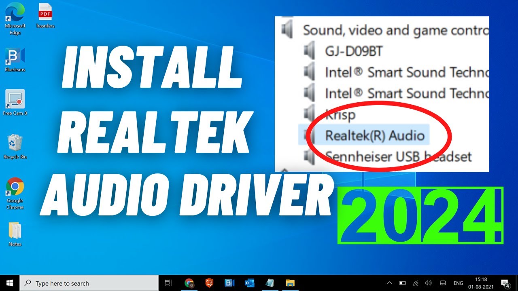Screen dimensions: 518x291
Task: Open the Recycle Bin on the desktop
Action: 15,146
